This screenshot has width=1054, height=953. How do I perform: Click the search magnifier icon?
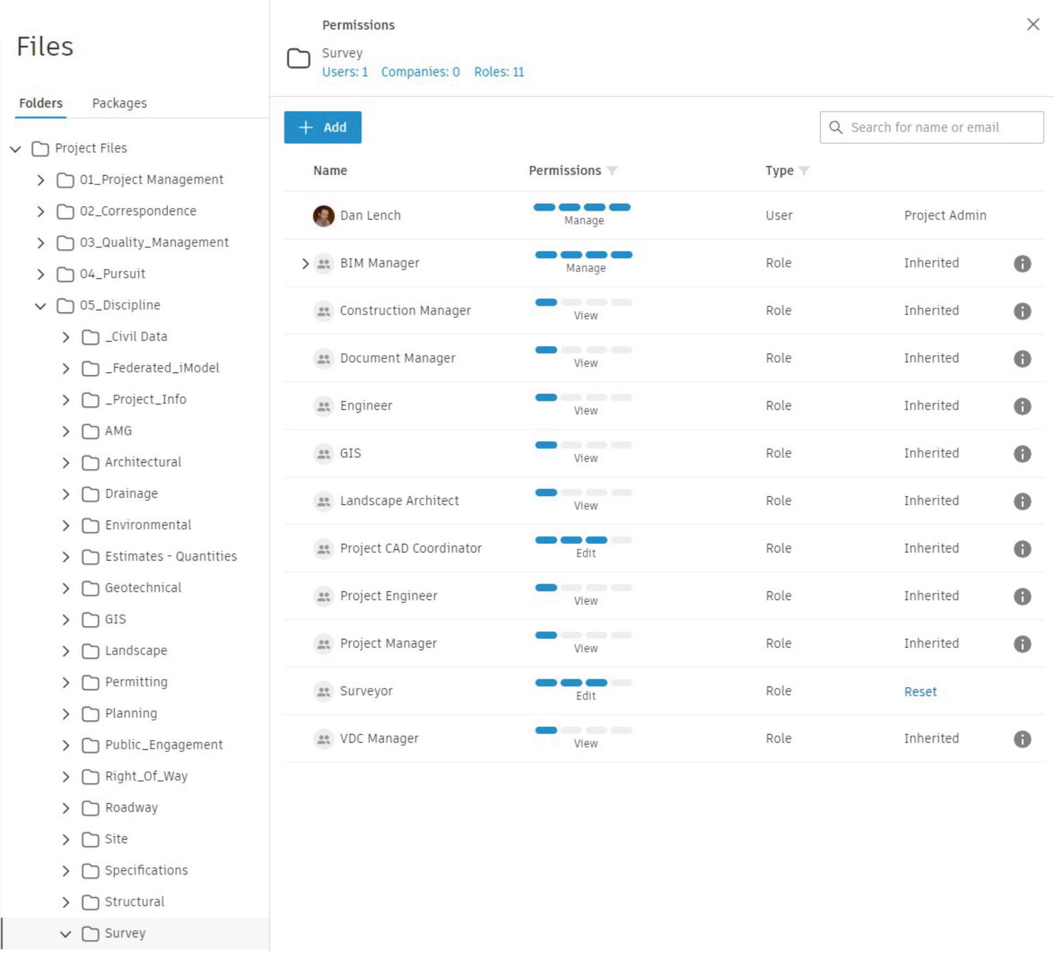(836, 128)
